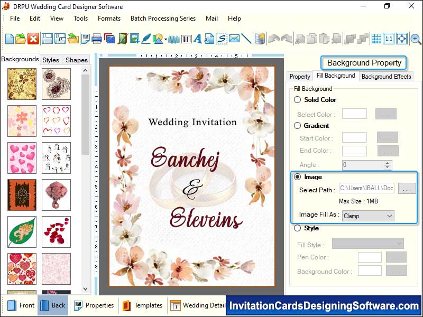
Task: Select the Style radio button
Action: (297, 228)
